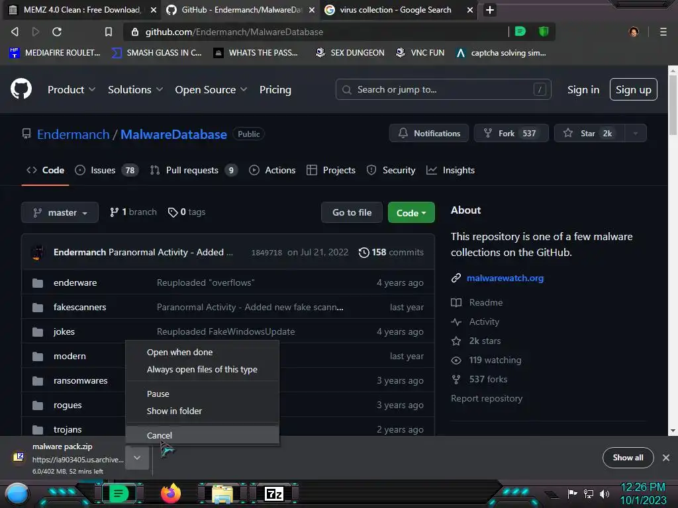Open the 158 commits link
Screen dimensions: 678x508
(x=391, y=252)
